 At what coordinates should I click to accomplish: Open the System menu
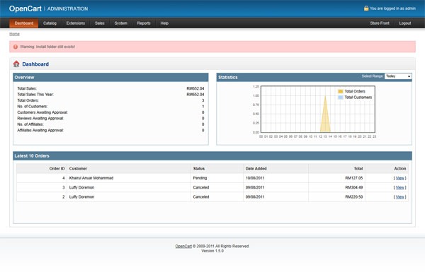pos(120,23)
